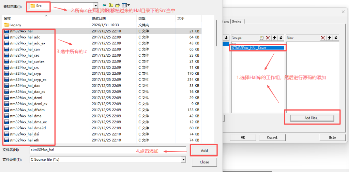Click the Add Files... button
The image size is (349, 172).
[312, 118]
